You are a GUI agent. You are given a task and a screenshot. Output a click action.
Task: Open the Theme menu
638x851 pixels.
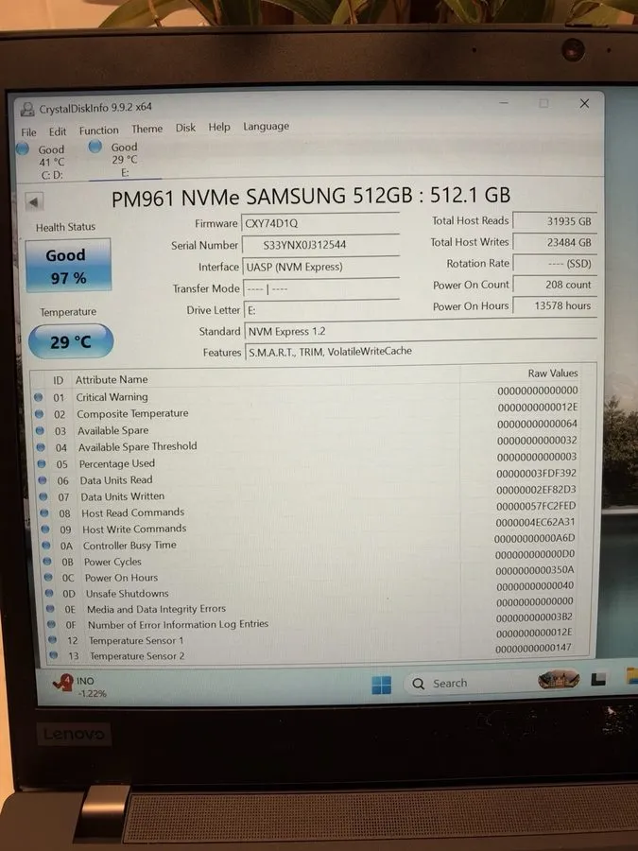(x=147, y=129)
